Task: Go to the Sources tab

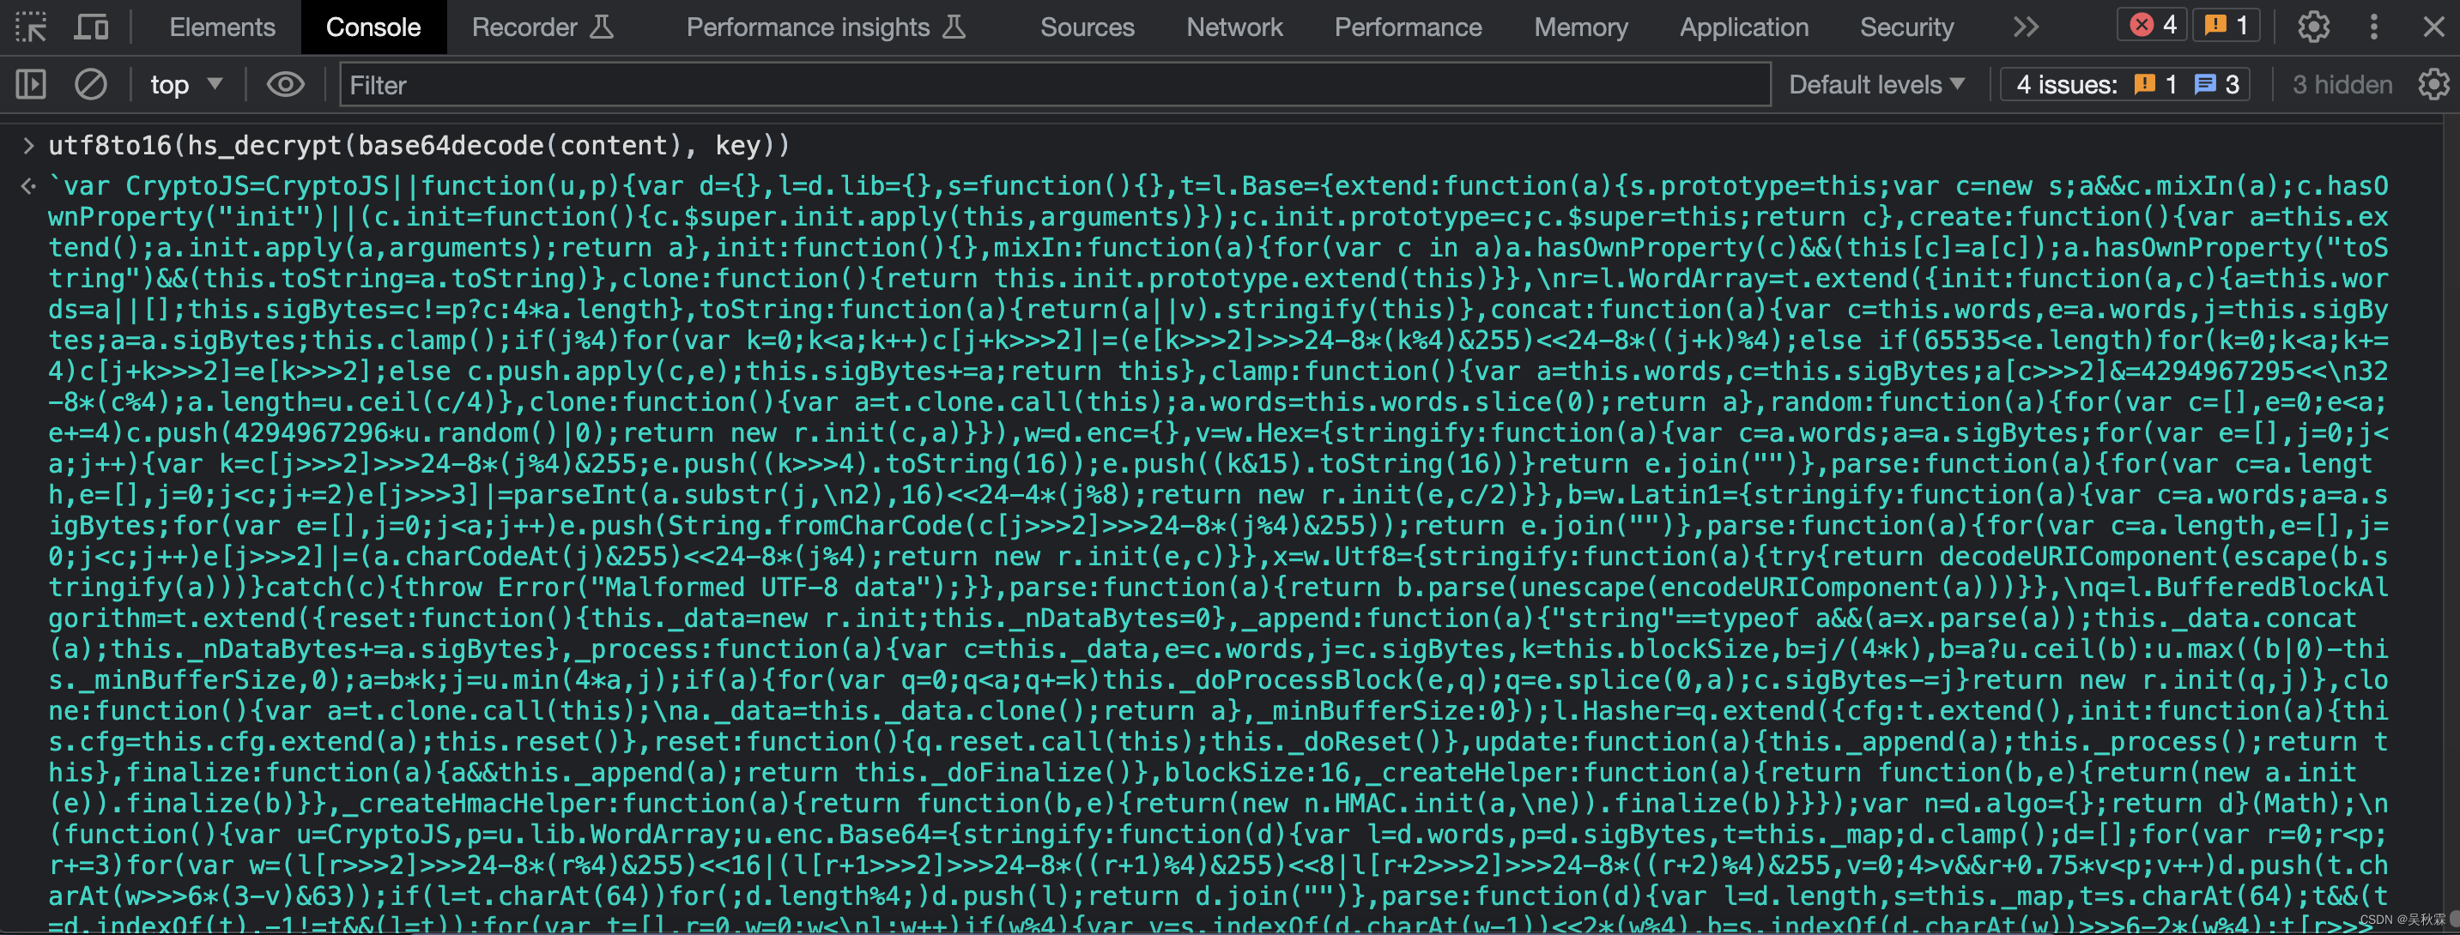Action: pyautogui.click(x=1087, y=27)
